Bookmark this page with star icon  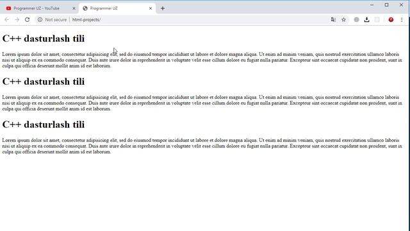343,20
